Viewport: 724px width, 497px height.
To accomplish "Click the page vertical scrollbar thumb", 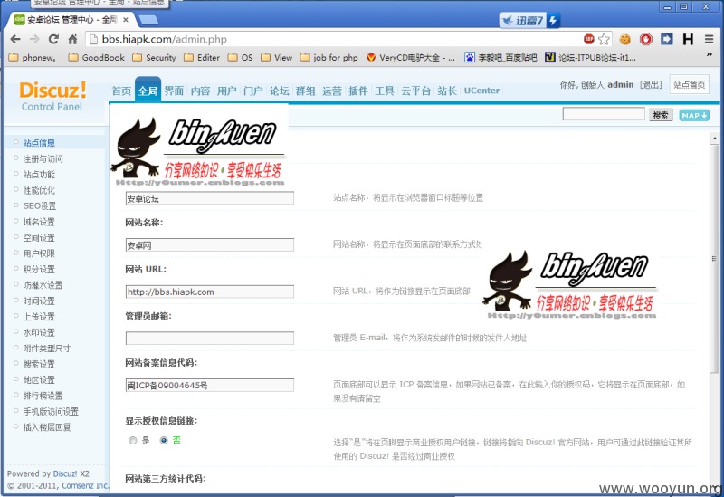I will click(714, 258).
